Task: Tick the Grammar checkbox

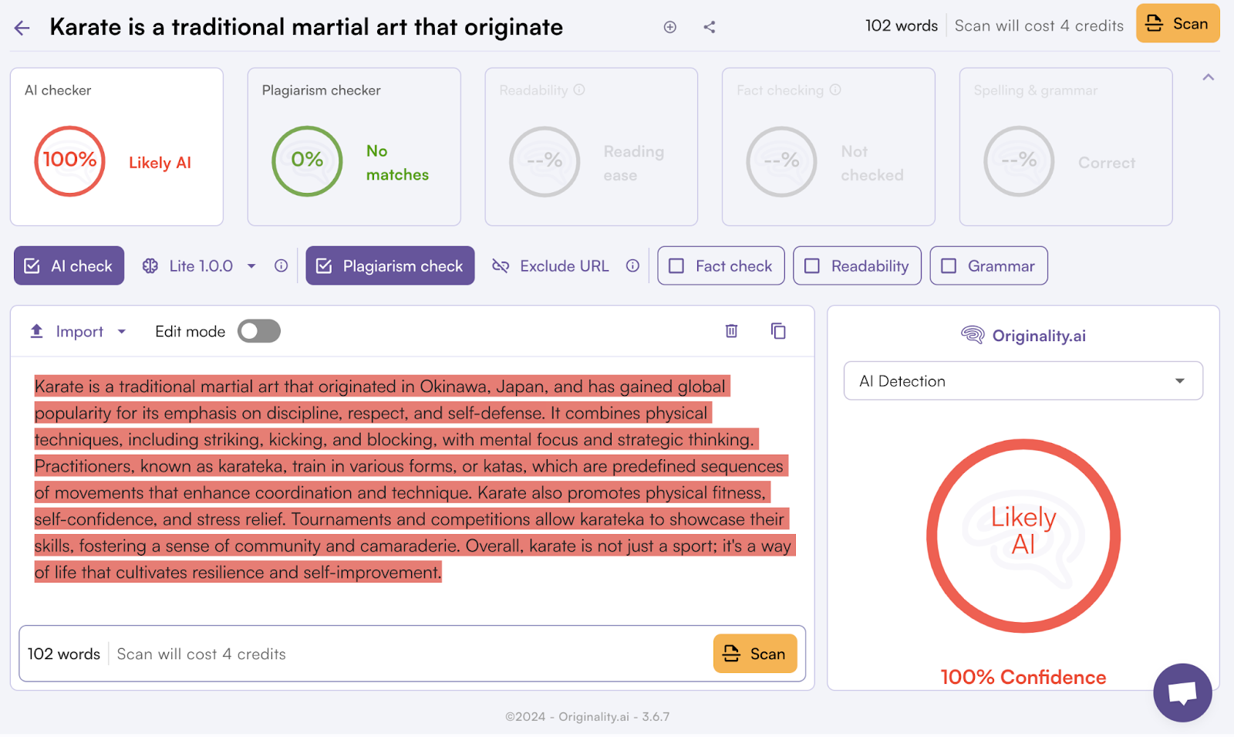Action: tap(949, 266)
